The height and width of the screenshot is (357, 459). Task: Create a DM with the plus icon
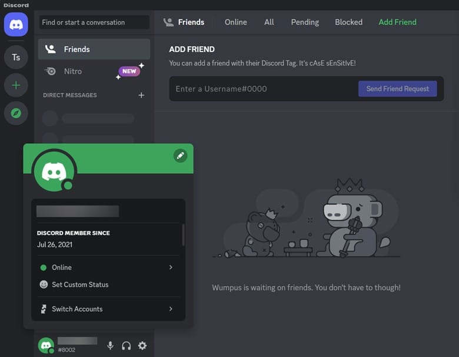141,95
